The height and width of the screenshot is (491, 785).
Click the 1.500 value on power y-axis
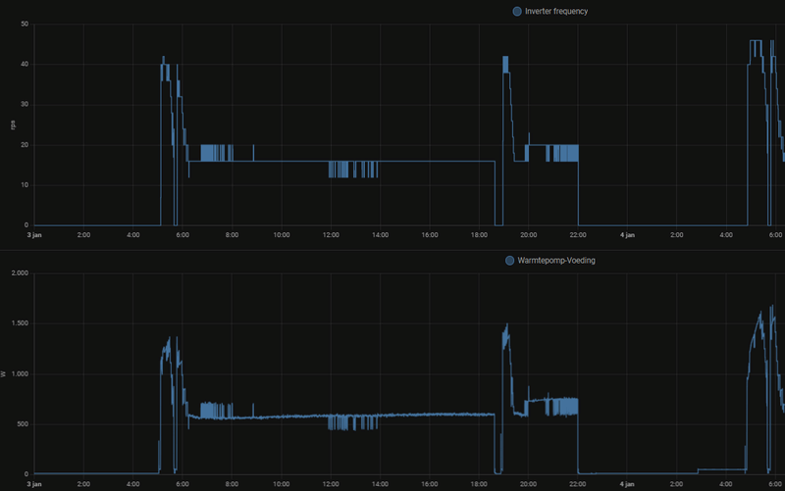coord(20,323)
